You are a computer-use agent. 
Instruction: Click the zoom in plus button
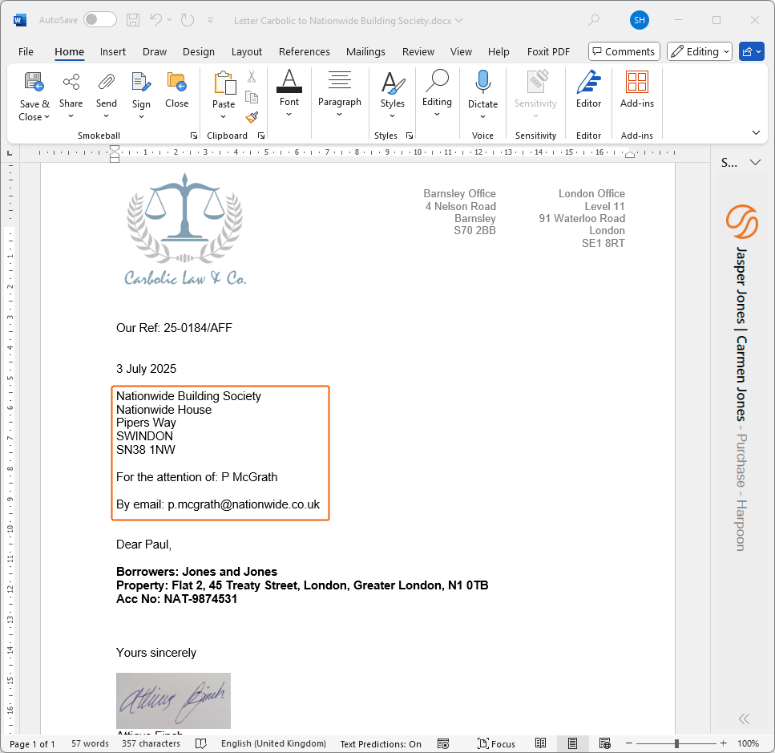point(723,743)
